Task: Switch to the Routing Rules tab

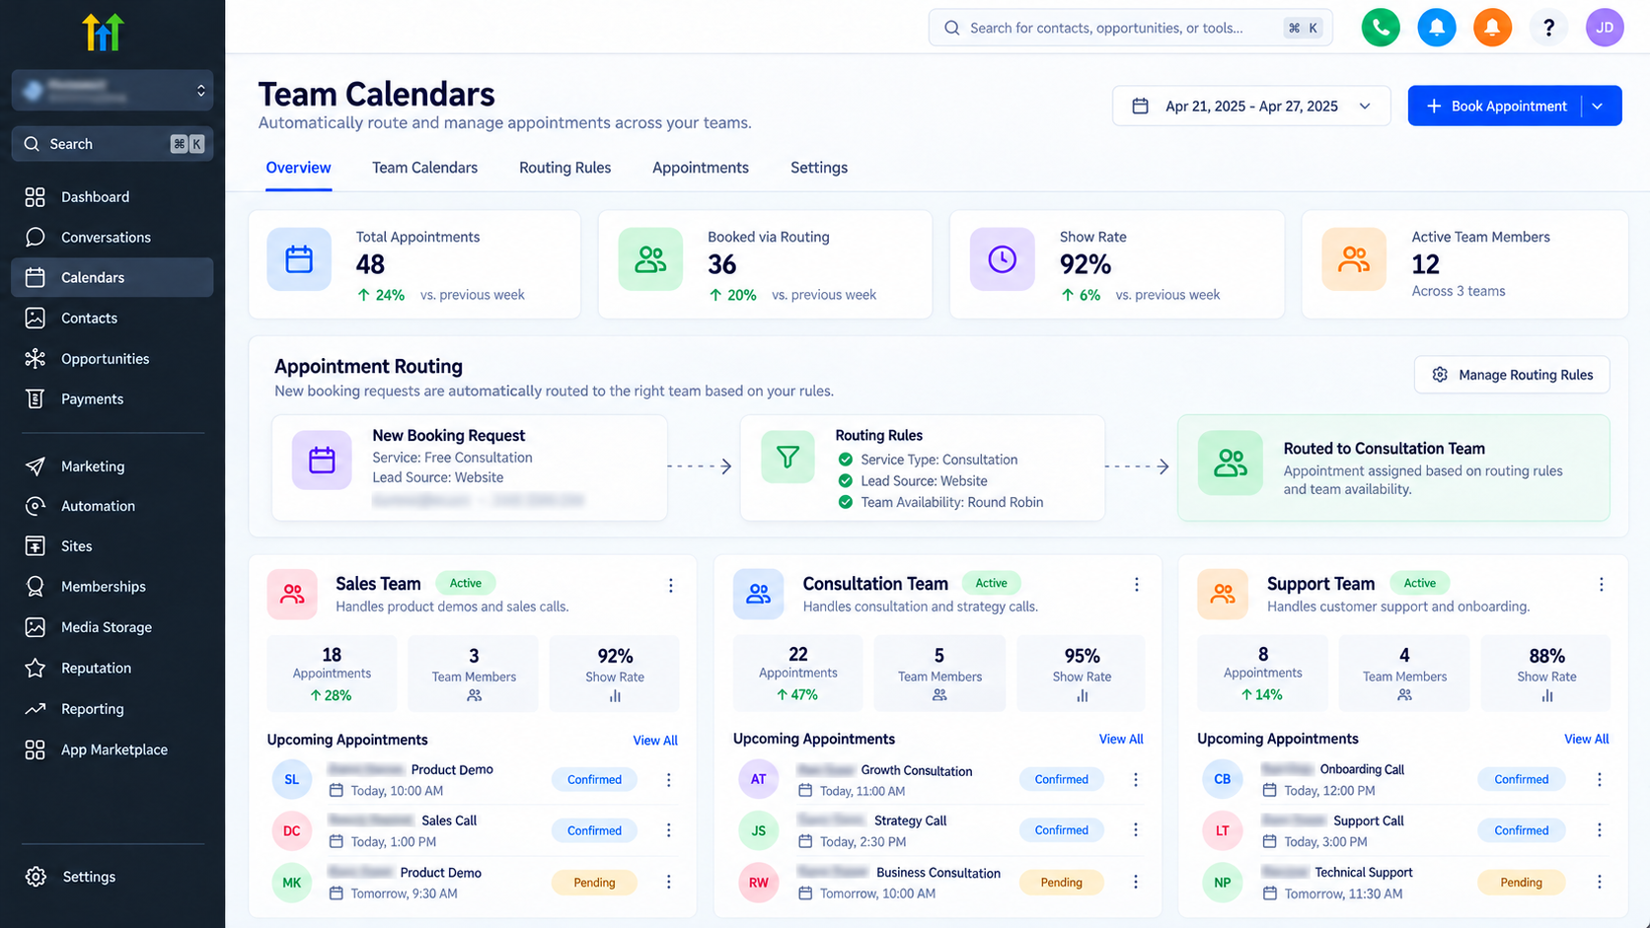Action: (x=565, y=168)
